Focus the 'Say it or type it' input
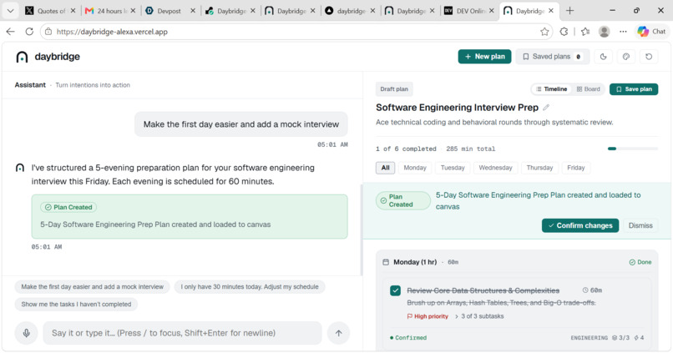The height and width of the screenshot is (353, 673). pos(182,333)
